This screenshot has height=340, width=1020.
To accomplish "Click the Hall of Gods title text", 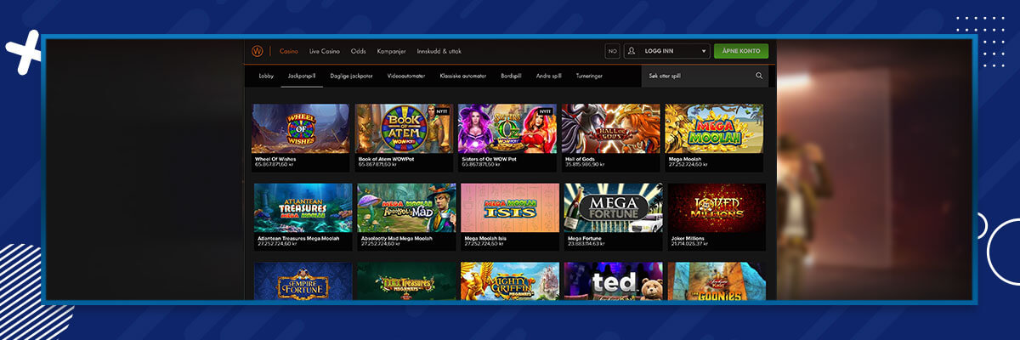I will [x=580, y=159].
